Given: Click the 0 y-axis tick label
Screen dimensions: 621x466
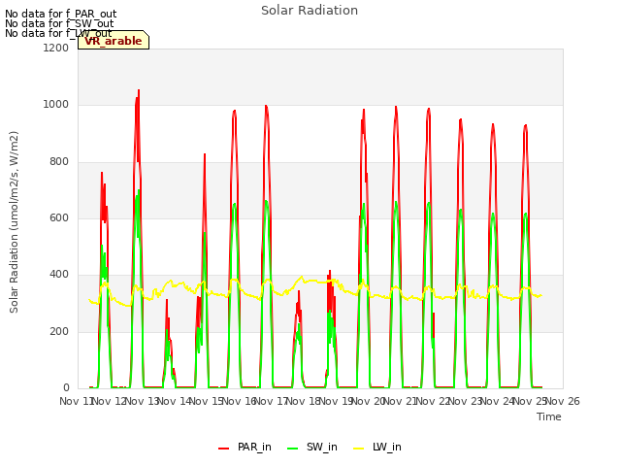Looking at the screenshot, I should pos(66,388).
